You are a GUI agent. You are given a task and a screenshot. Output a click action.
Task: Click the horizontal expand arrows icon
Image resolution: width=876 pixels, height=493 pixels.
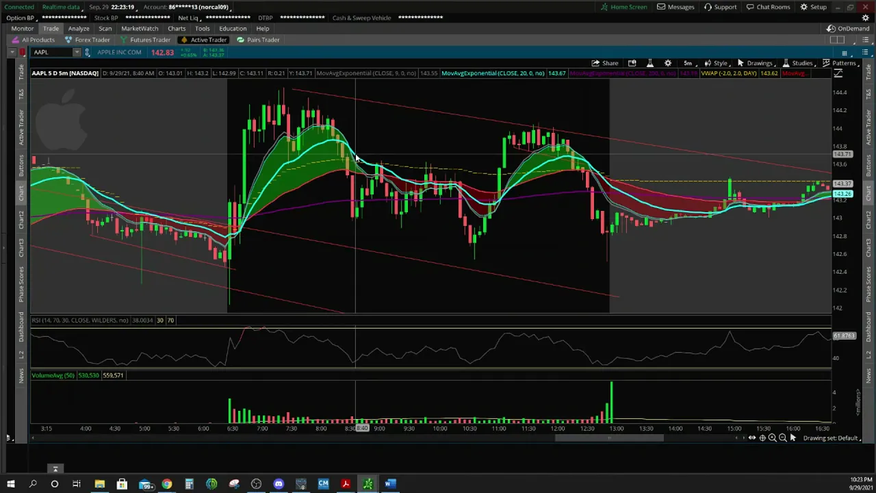[x=751, y=438]
